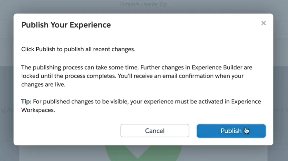Cancel the publish dialog

point(155,131)
